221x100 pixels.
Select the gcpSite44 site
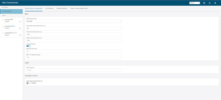click(x=11, y=34)
